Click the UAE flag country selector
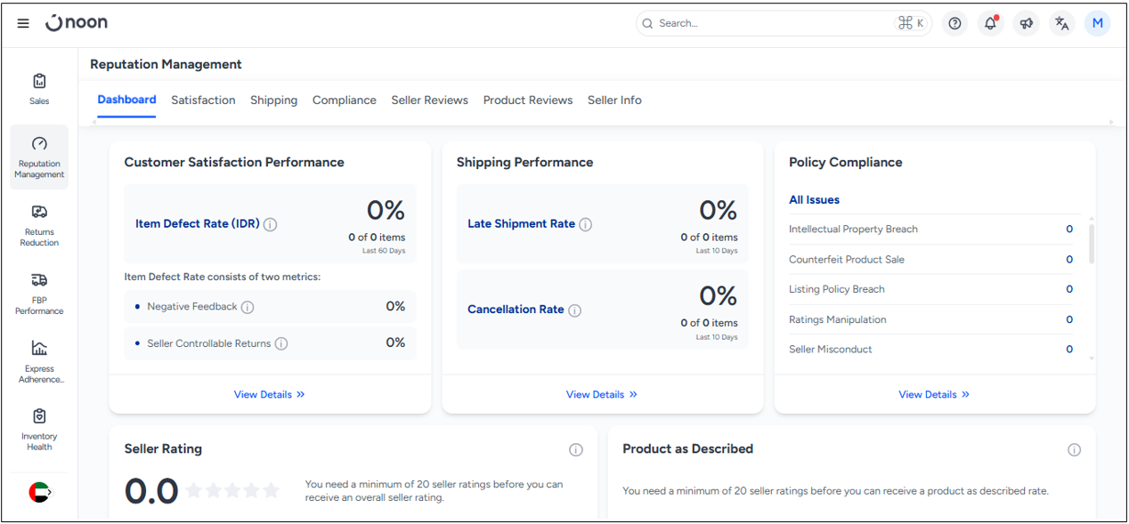1129x524 pixels. click(39, 492)
